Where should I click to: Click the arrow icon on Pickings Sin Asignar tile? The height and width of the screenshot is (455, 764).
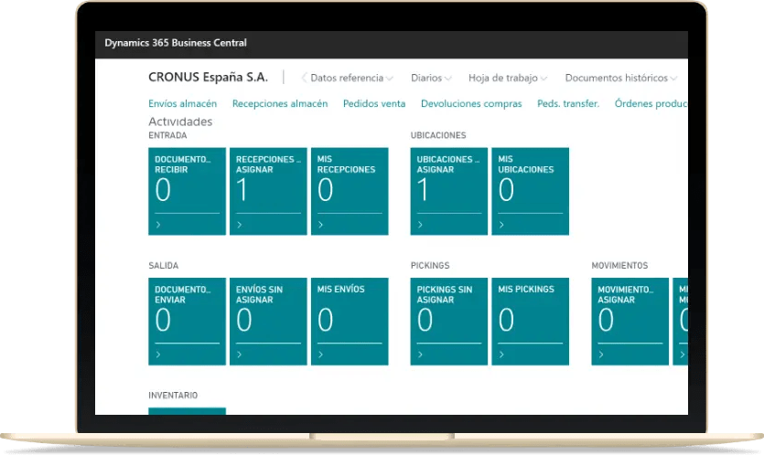click(x=421, y=354)
